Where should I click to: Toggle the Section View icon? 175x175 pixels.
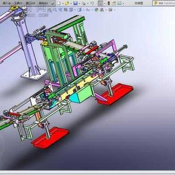(x=66, y=10)
